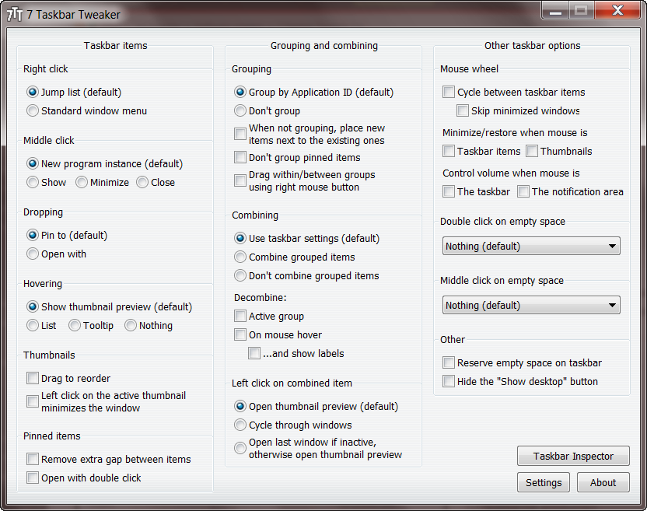Choose Close for middle click action
647x511 pixels.
click(142, 183)
